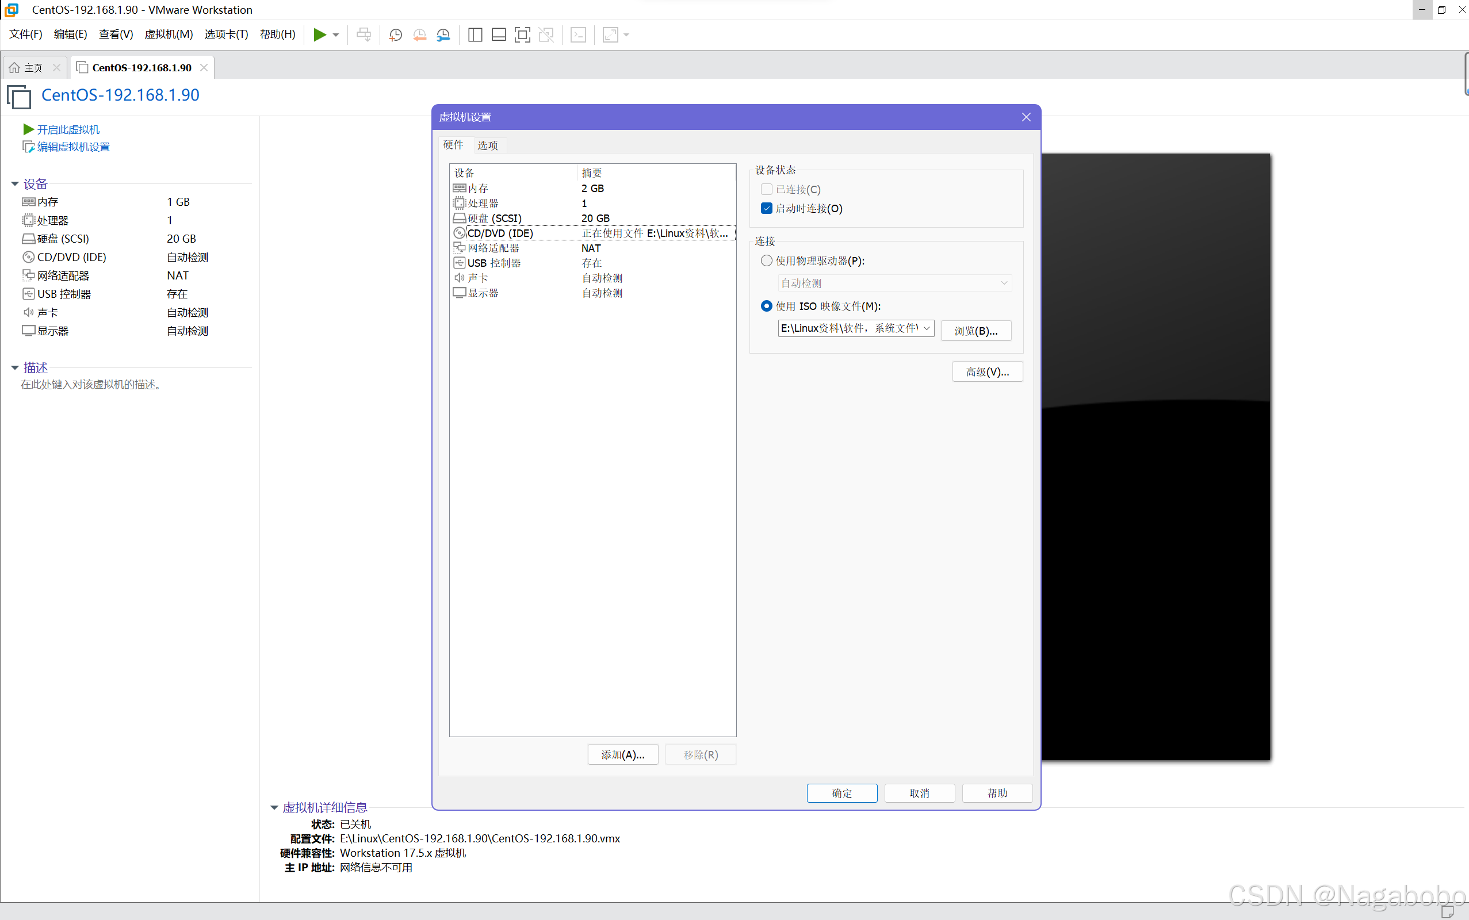
Task: Click the send Ctrl+Alt+Del toolbar icon
Action: pyautogui.click(x=364, y=34)
